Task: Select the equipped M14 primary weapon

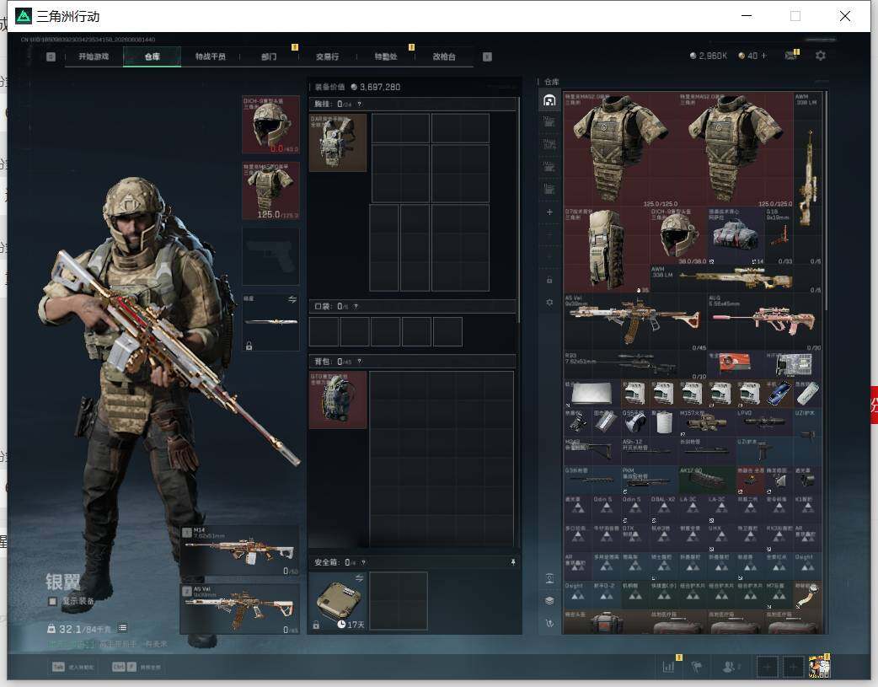Action: pos(239,550)
